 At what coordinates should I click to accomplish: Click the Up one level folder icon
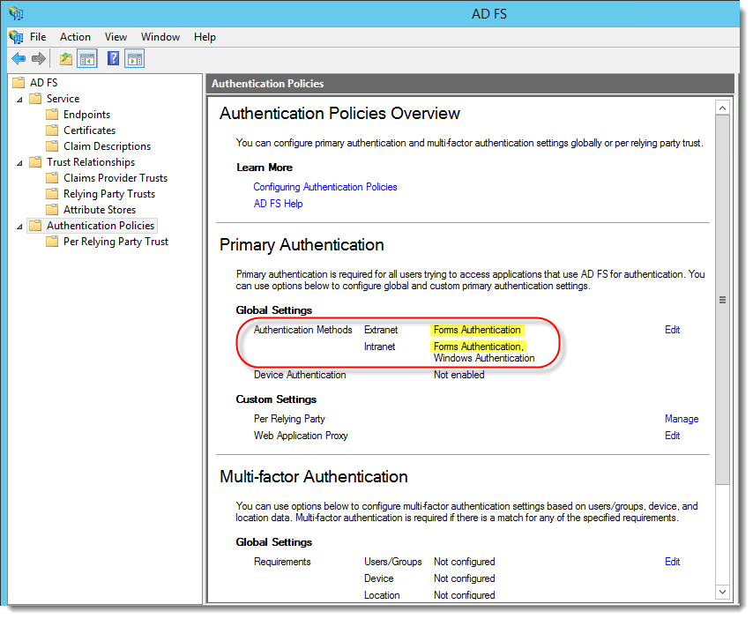66,59
